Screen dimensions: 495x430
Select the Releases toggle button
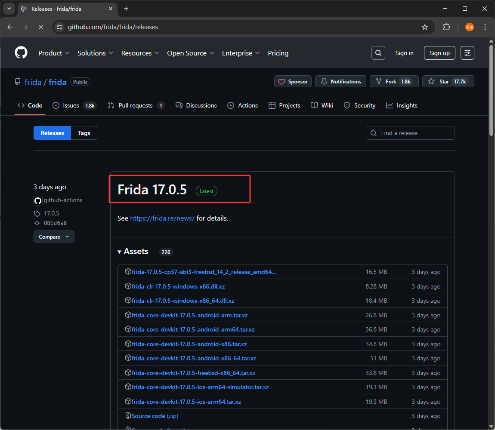pos(53,133)
